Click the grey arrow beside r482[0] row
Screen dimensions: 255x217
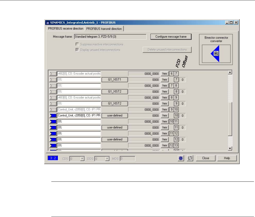53,74
